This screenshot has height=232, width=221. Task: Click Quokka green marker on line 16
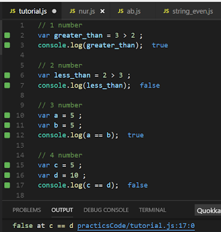tap(7, 175)
